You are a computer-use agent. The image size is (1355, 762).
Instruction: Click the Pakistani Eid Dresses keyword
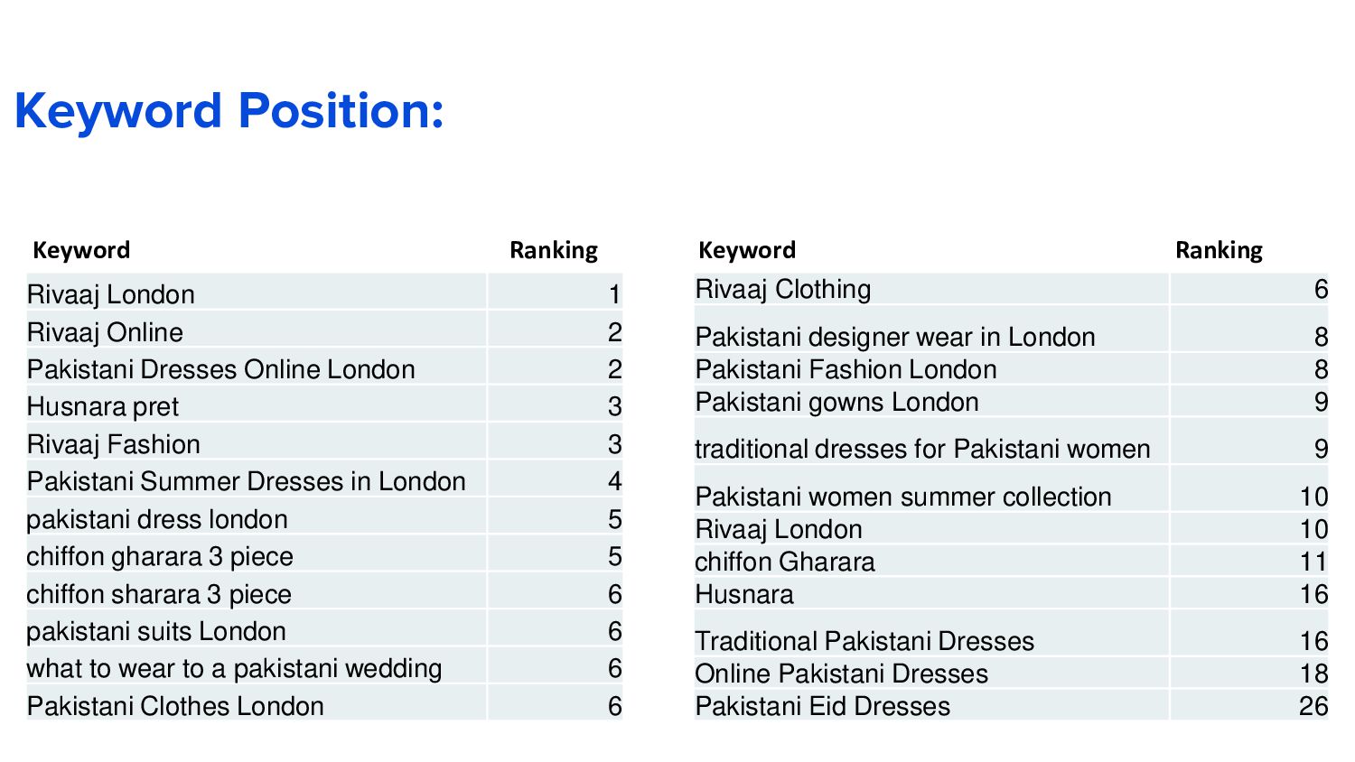[x=823, y=706]
